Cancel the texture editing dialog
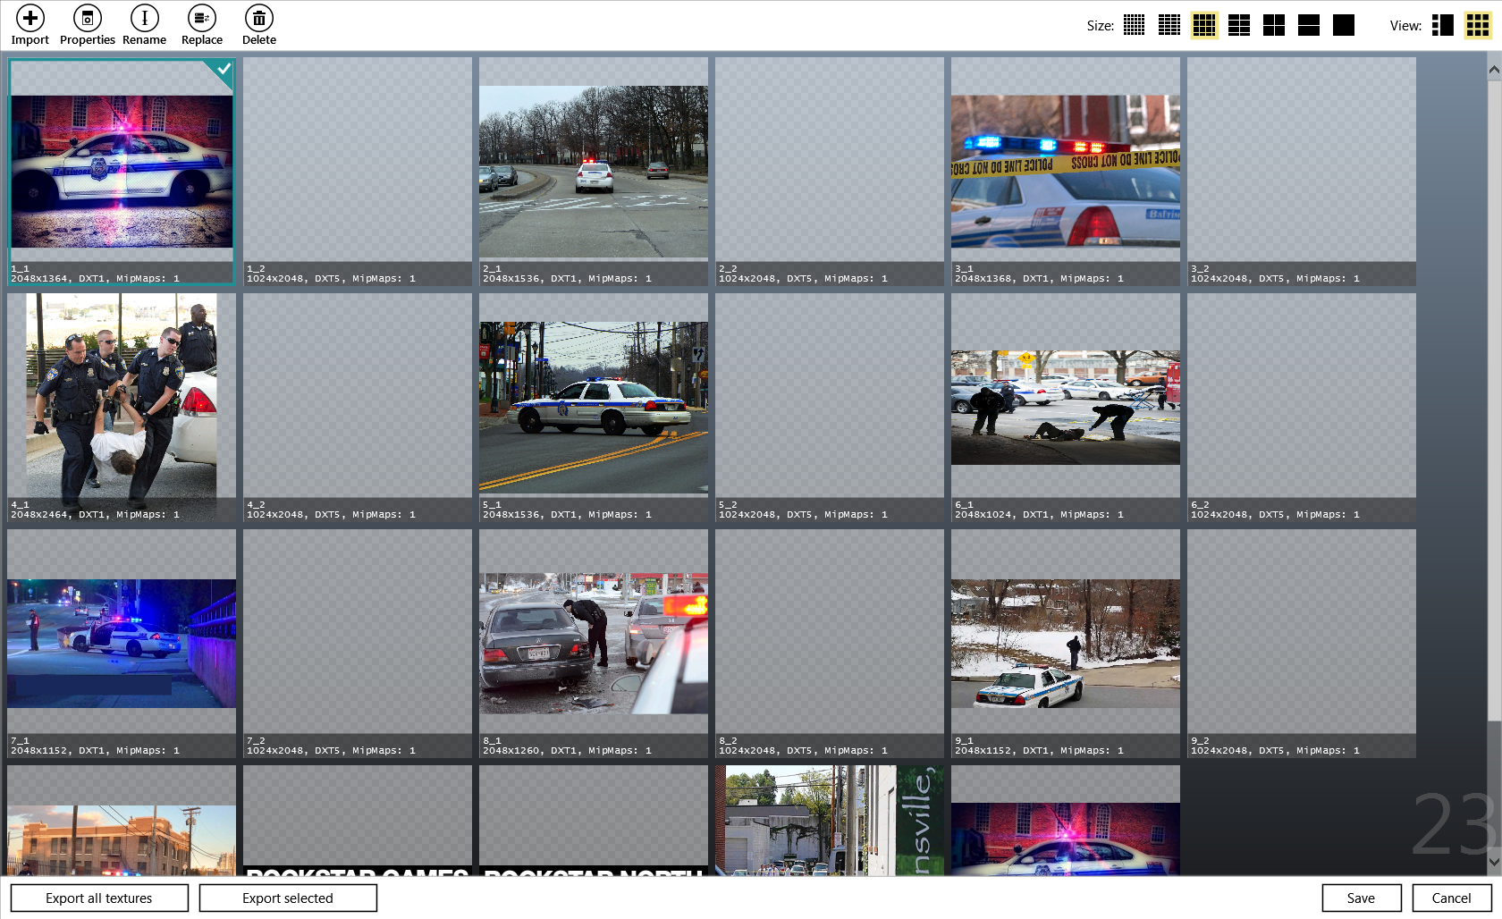This screenshot has height=919, width=1502. pos(1451,898)
